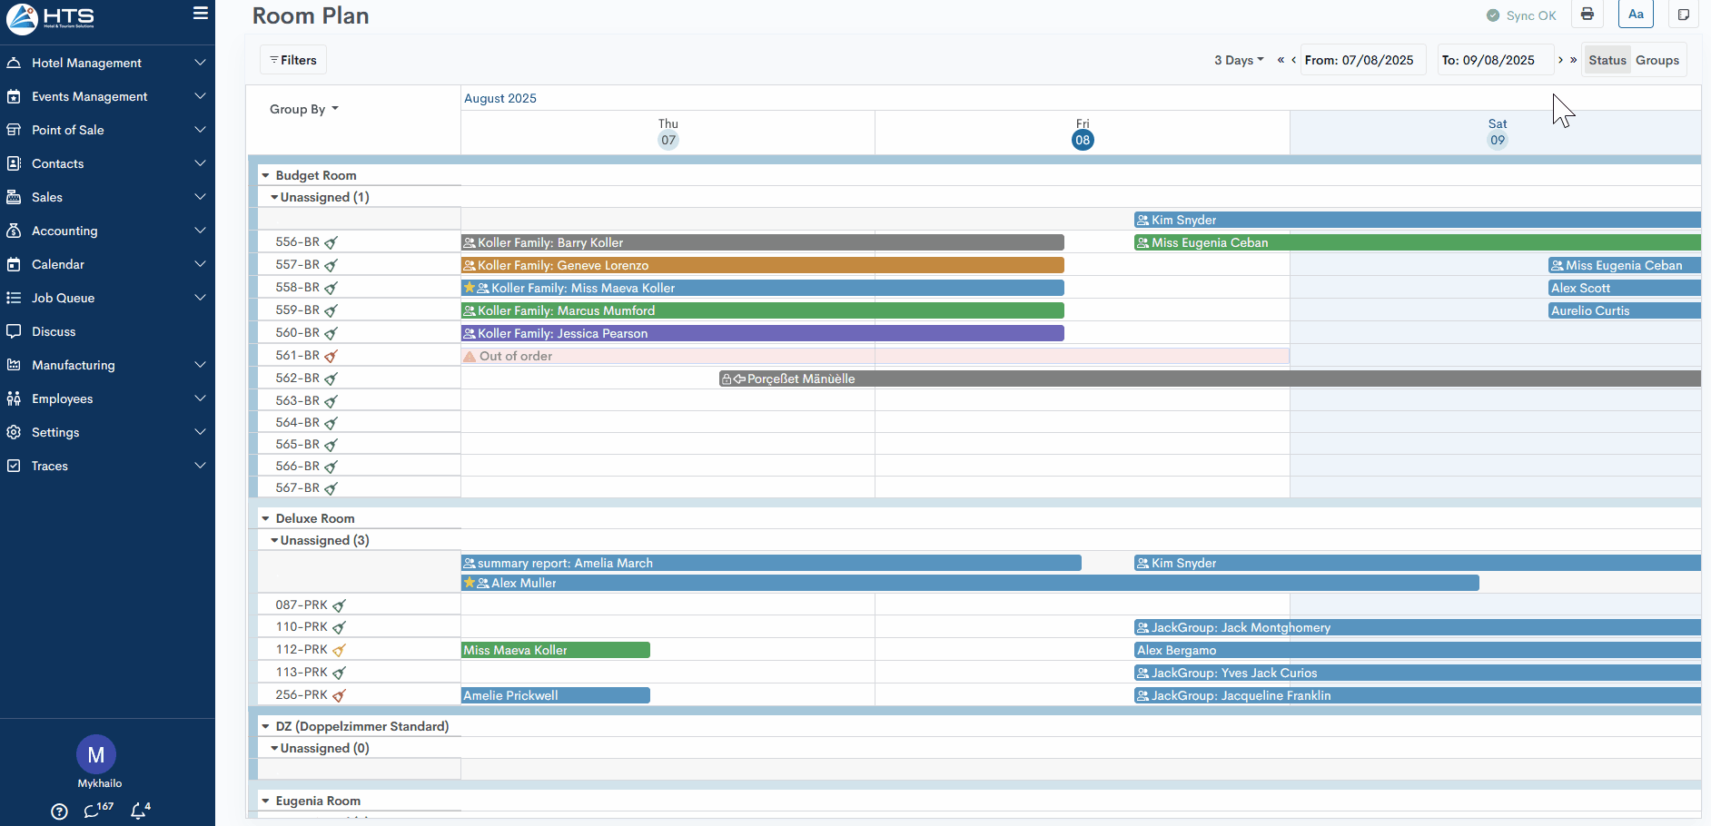This screenshot has width=1711, height=826.
Task: Click the printer icon
Action: (x=1587, y=15)
